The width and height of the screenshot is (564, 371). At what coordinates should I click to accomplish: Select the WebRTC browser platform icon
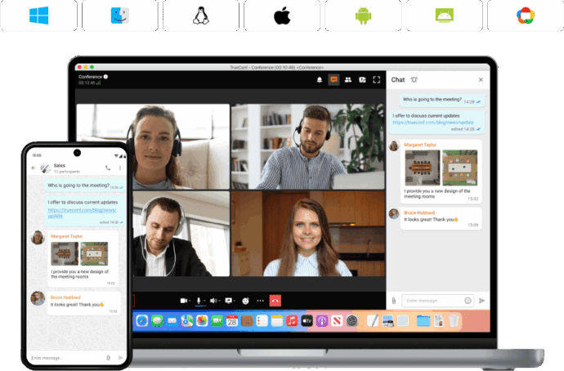pyautogui.click(x=526, y=16)
